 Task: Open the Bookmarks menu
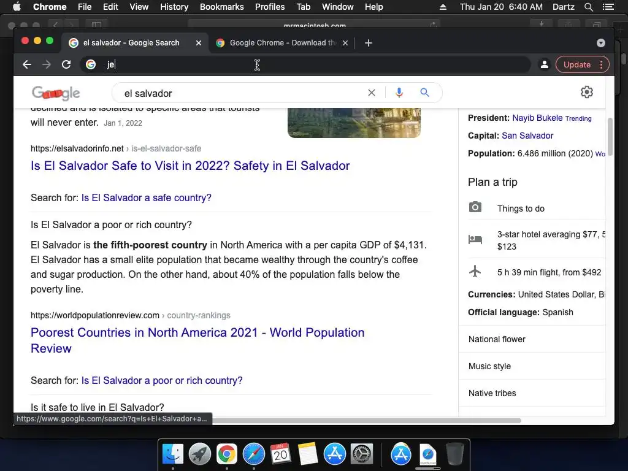click(x=221, y=7)
